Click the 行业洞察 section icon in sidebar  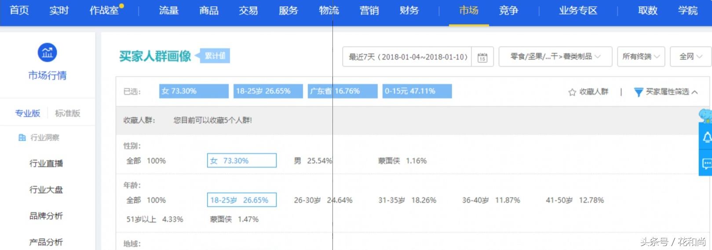pos(22,138)
